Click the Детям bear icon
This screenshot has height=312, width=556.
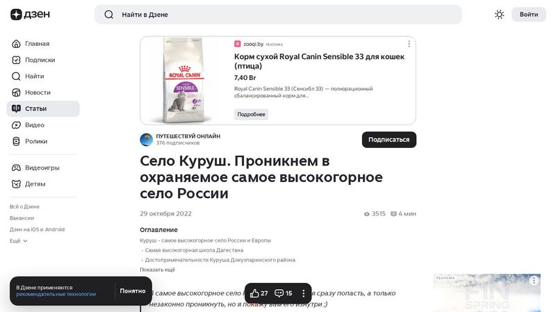tap(16, 184)
